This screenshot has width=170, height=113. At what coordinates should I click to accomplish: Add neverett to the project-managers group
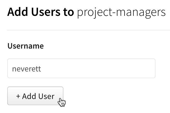click(x=35, y=96)
